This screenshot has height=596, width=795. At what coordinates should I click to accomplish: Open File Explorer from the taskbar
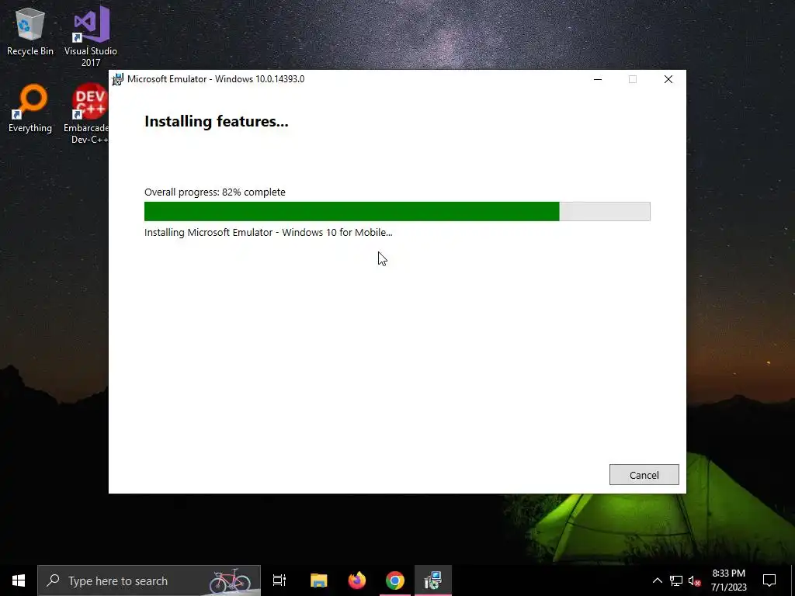click(319, 580)
